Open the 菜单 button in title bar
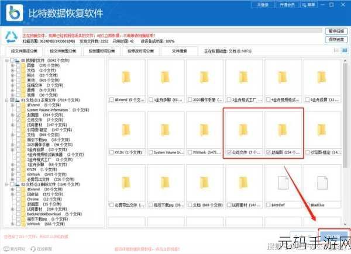Image resolution: width=351 pixels, height=254 pixels. pos(309,5)
